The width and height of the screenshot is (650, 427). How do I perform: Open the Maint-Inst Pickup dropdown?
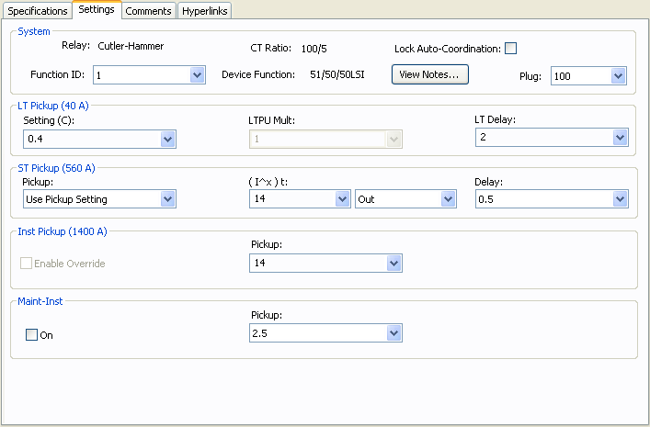393,333
